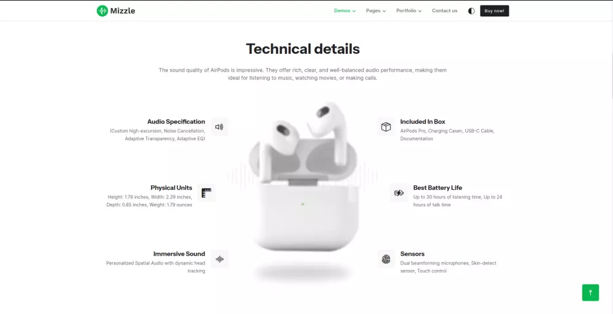Select the Included In Box heading
613x314 pixels.
pyautogui.click(x=422, y=121)
